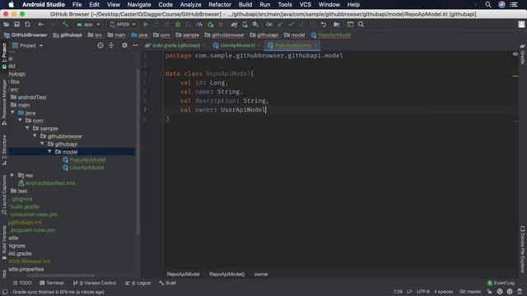527x296 pixels.
Task: Navigate back with the left arrow icon
Action: coord(40,25)
